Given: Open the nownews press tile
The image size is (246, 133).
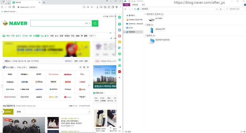Looking at the screenshot, I should coord(24,97).
